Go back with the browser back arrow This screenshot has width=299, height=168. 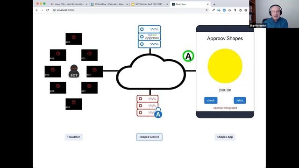[x=37, y=10]
